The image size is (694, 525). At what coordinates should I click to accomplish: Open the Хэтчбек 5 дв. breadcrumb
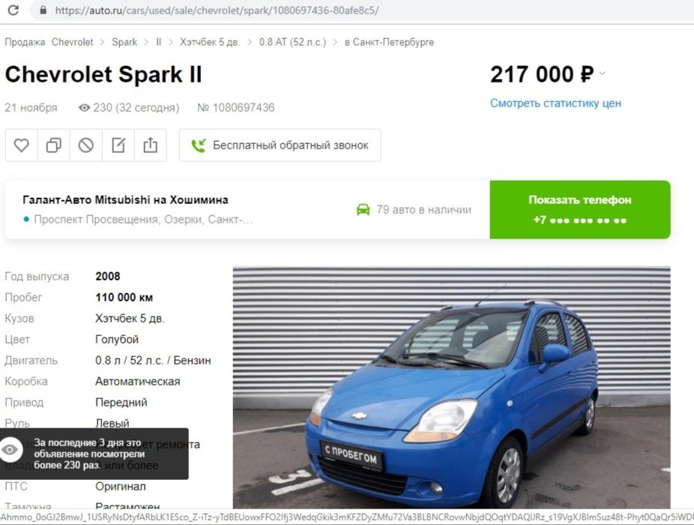point(210,42)
